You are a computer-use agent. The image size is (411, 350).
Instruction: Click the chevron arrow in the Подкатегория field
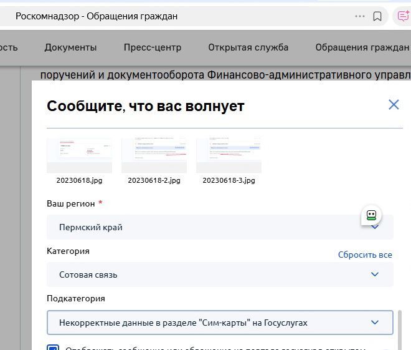374,322
